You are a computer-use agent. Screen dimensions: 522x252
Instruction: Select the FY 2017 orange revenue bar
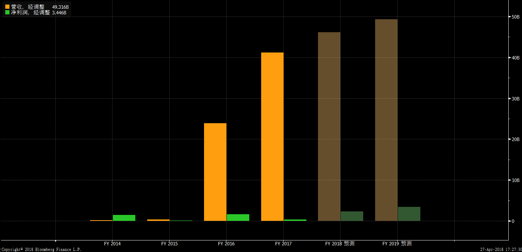[272, 136]
